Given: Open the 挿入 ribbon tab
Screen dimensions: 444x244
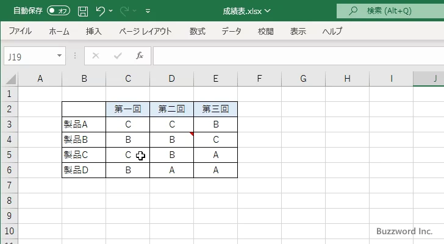Looking at the screenshot, I should coord(94,31).
